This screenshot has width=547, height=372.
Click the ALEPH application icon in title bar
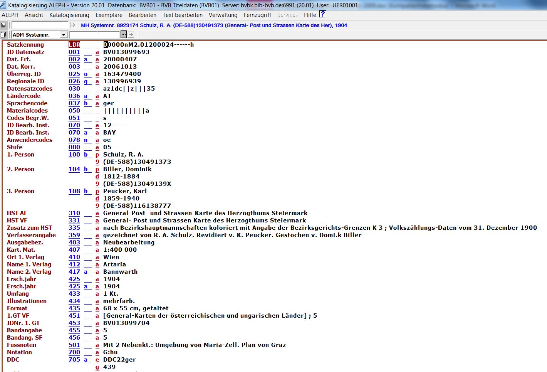point(3,5)
